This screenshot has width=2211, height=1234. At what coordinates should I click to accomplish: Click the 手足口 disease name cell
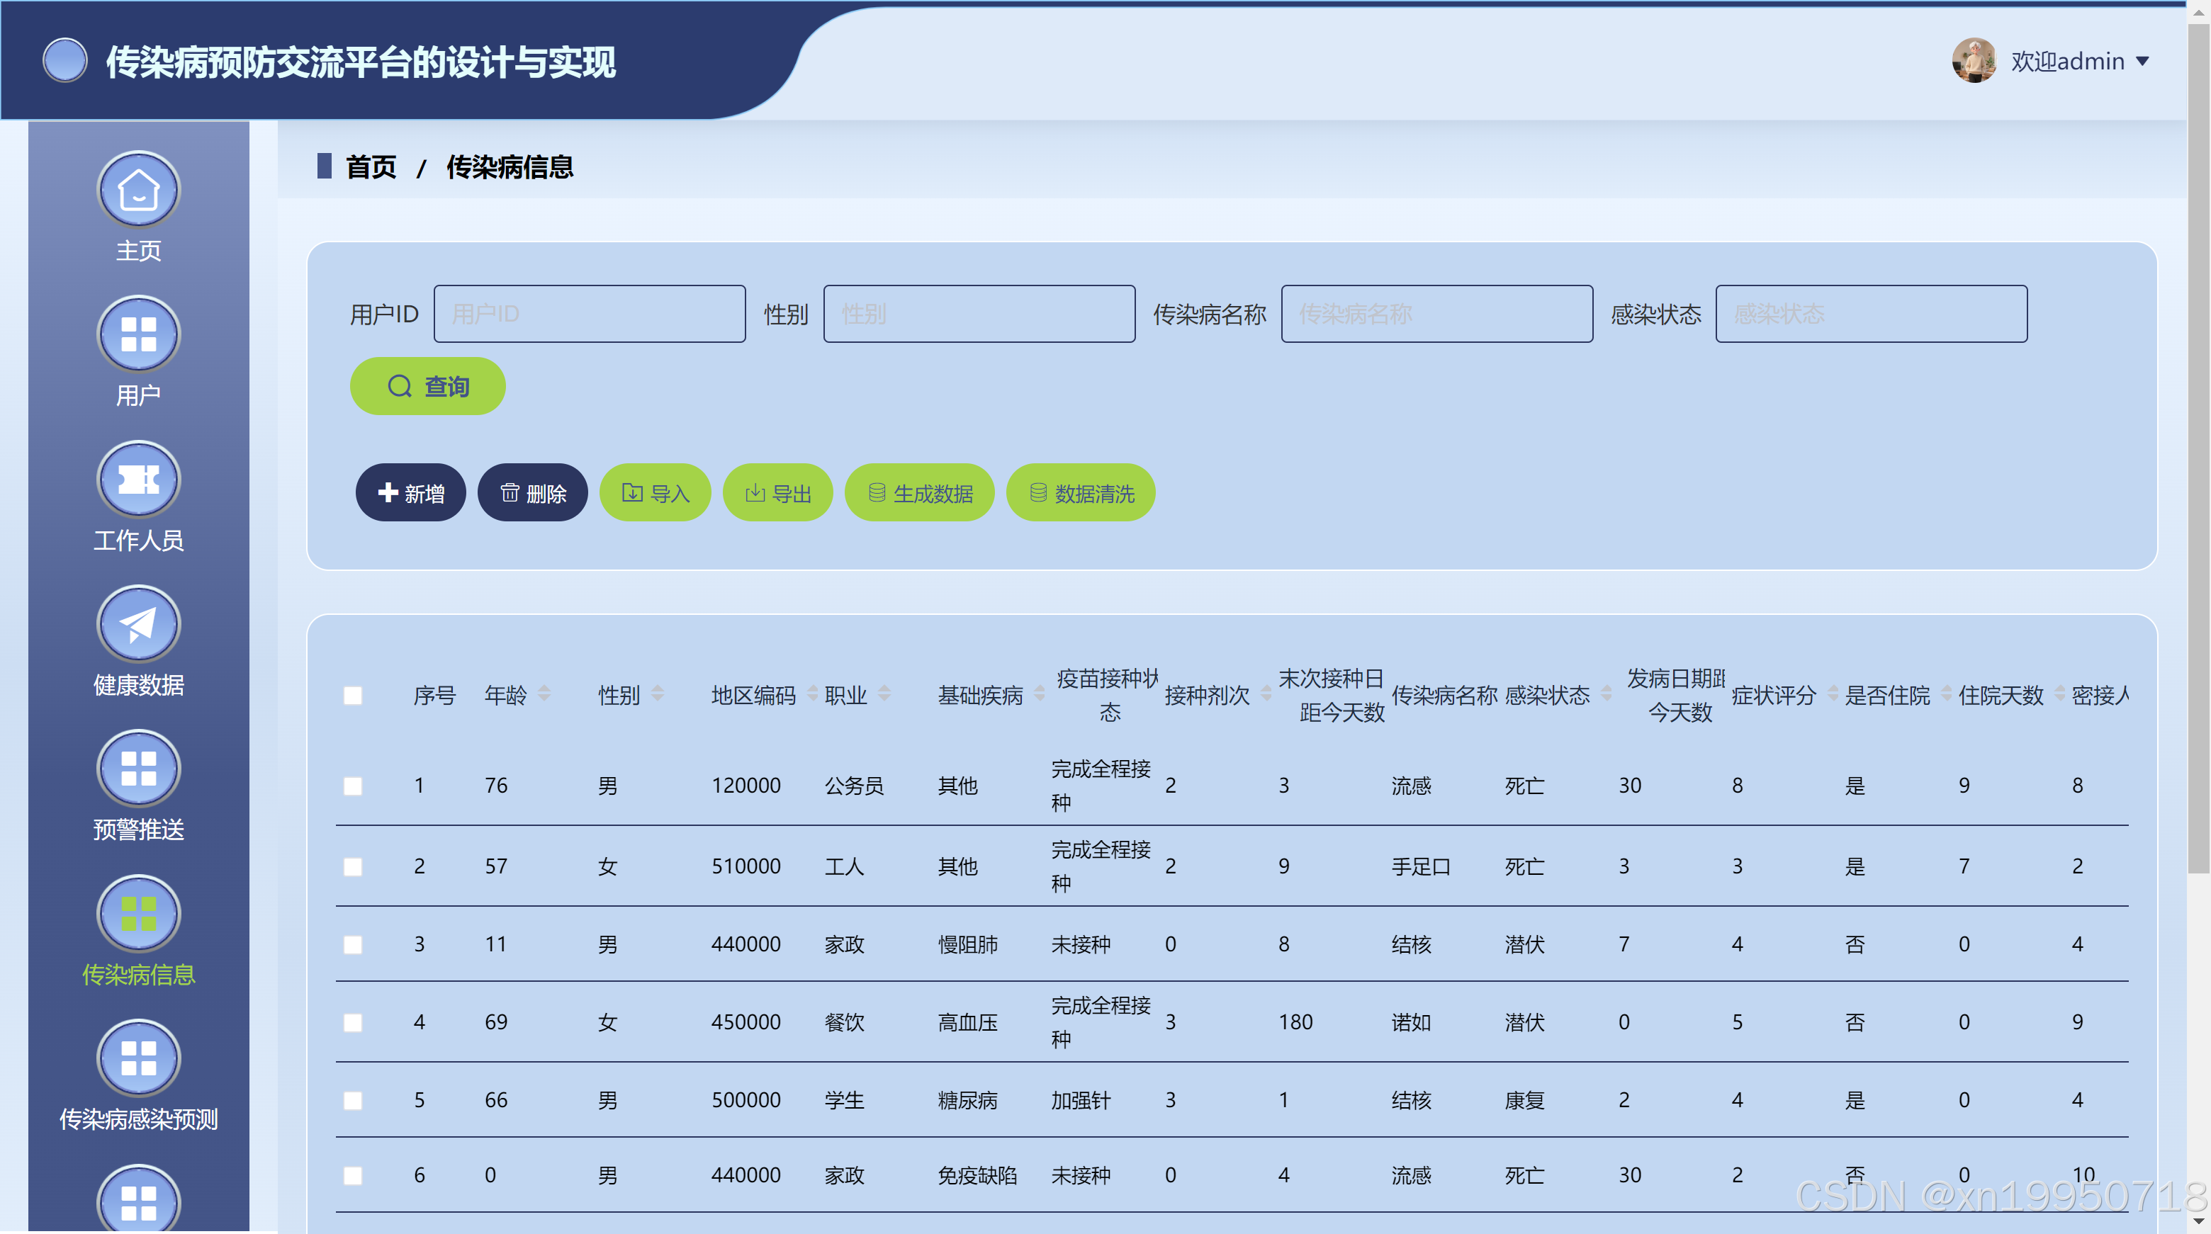coord(1421,867)
